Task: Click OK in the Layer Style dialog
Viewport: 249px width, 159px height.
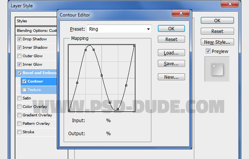Action: pyautogui.click(x=217, y=20)
